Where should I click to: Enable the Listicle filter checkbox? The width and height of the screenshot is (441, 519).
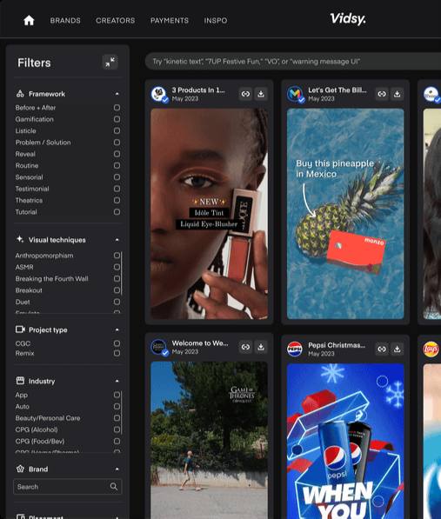[117, 130]
